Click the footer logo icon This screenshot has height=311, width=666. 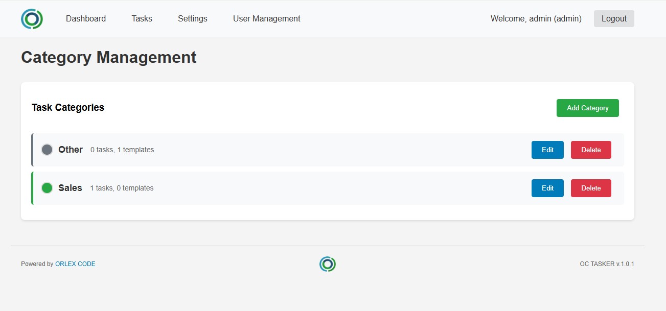pyautogui.click(x=328, y=264)
